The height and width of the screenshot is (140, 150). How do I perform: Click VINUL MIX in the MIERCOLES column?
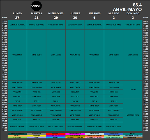(56, 92)
